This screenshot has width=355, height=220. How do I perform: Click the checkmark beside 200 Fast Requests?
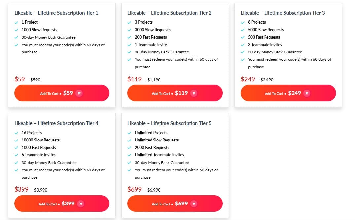point(129,37)
